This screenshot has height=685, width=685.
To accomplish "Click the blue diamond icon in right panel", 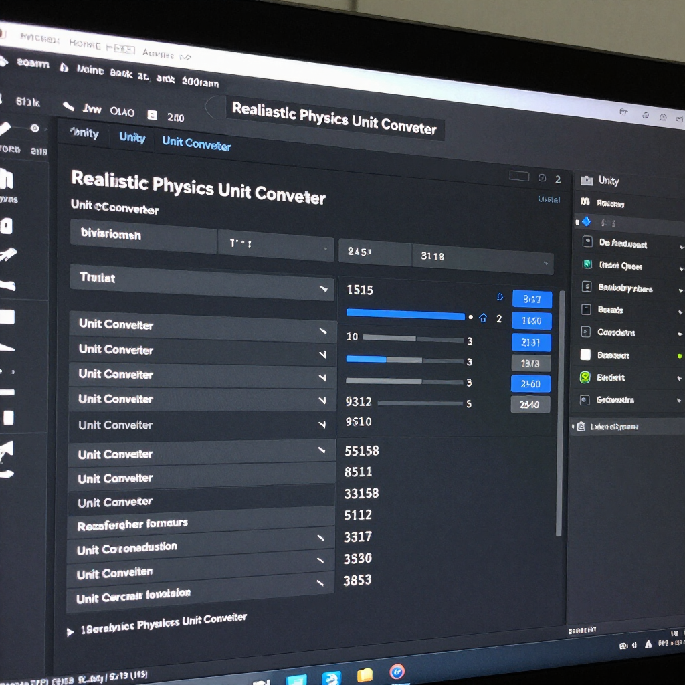I will 587,222.
